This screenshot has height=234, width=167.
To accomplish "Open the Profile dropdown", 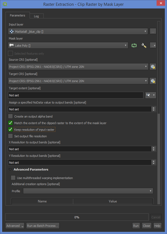I will tap(88, 191).
